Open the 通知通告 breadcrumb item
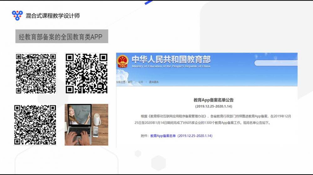Screen dimensions: 313x175 (x=154, y=82)
